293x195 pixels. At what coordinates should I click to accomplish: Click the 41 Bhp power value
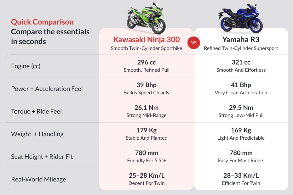241,85
